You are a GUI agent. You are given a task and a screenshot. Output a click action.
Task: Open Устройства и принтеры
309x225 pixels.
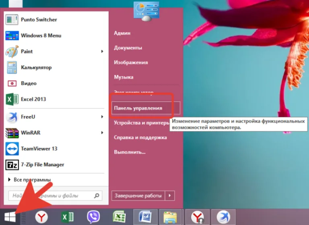142,123
